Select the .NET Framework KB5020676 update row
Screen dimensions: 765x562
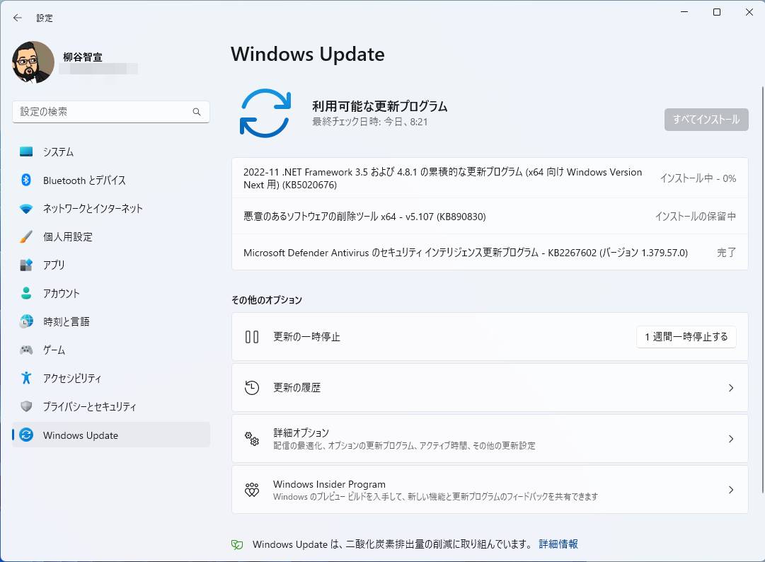point(490,178)
